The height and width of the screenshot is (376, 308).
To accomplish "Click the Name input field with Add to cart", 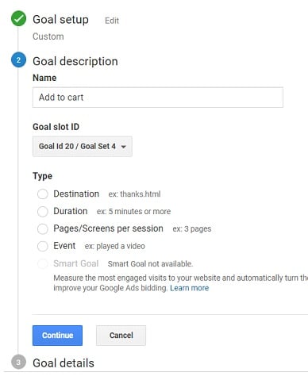I will [x=158, y=98].
